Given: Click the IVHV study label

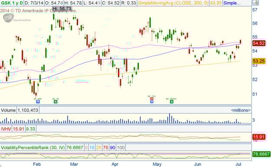Looking at the screenshot, I should coord(6,129).
